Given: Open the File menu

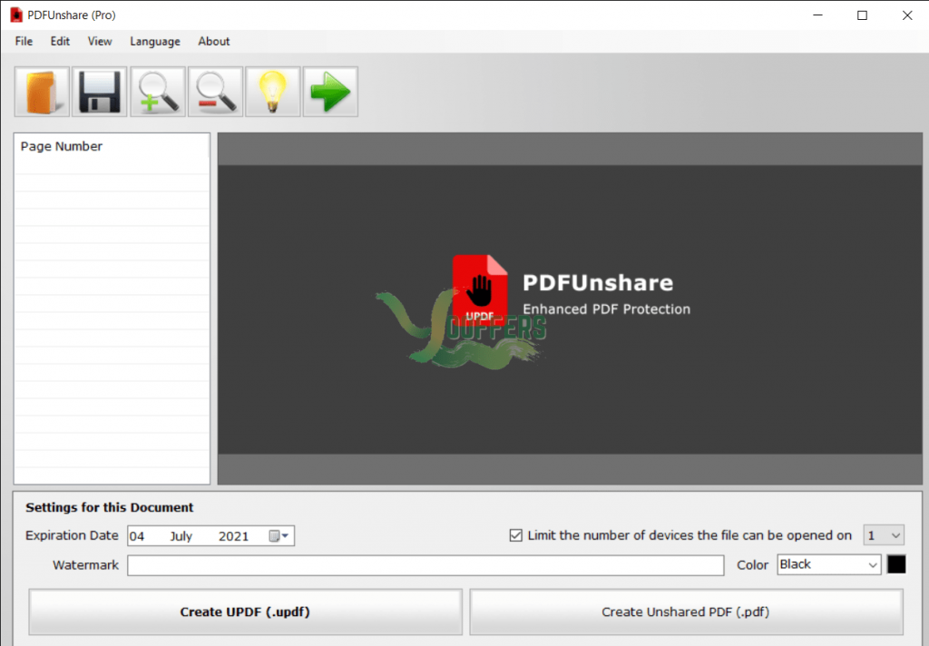Looking at the screenshot, I should coord(24,42).
